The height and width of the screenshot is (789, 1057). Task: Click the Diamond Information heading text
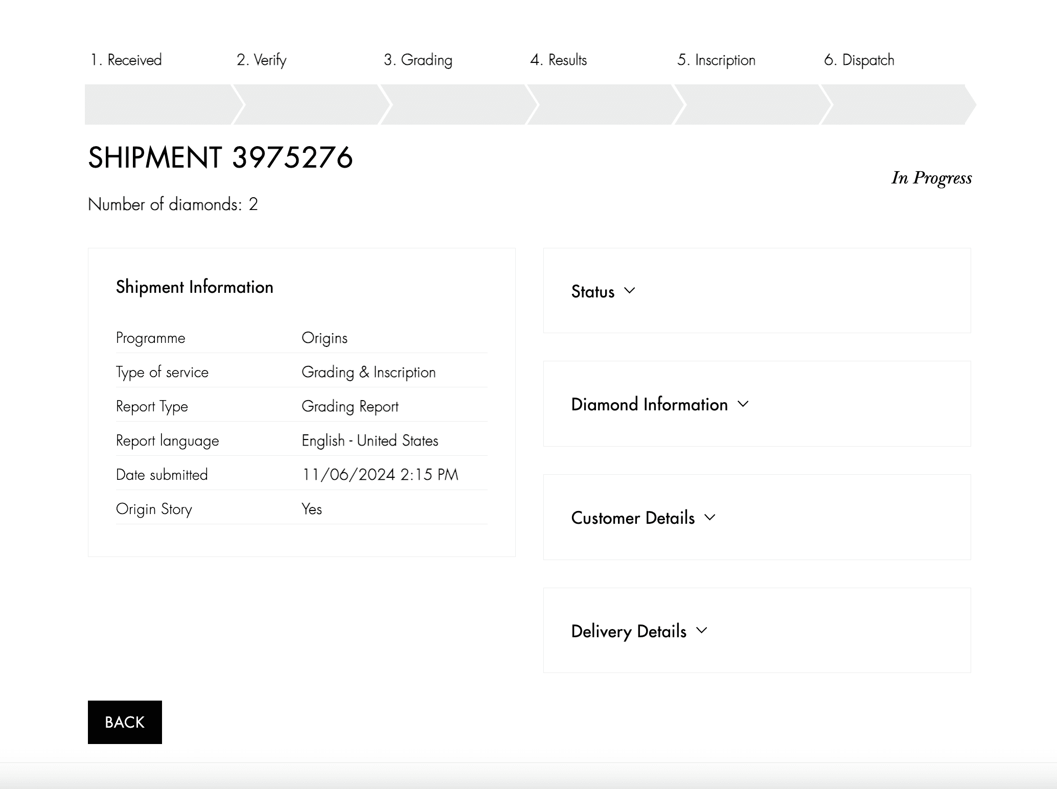tap(649, 405)
